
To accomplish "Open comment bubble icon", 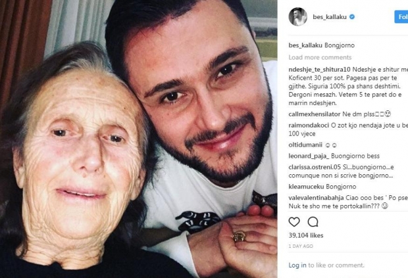I will (x=313, y=222).
